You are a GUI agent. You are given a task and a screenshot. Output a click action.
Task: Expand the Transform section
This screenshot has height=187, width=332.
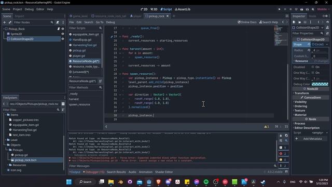tap(301, 94)
